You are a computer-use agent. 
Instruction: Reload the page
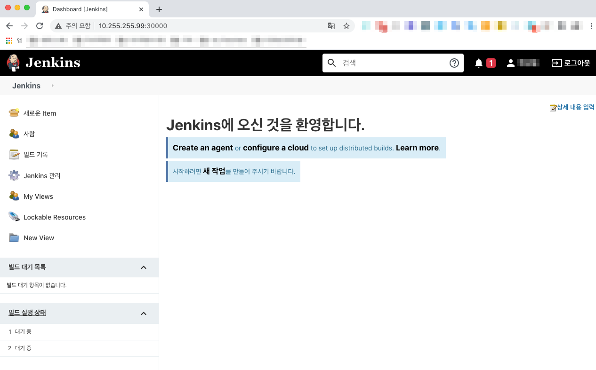(40, 26)
